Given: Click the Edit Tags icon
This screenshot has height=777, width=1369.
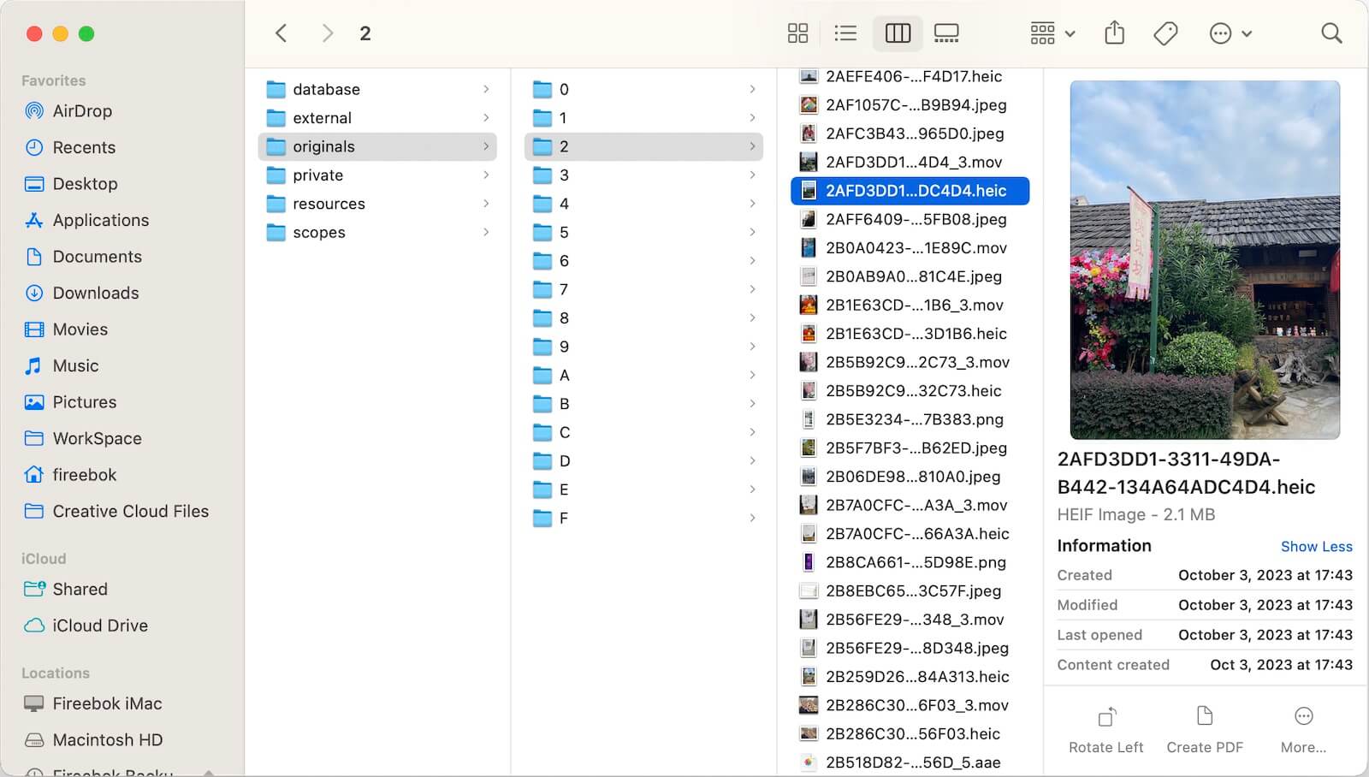Looking at the screenshot, I should 1165,33.
